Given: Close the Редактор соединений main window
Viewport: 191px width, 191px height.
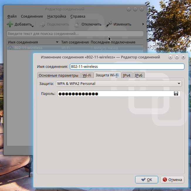Looking at the screenshot, I should [142, 9].
